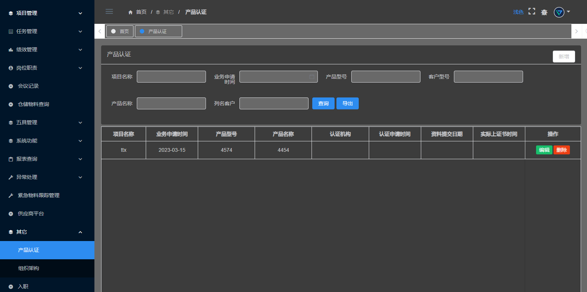
Task: Click 岗位职责 user icon
Action: 11,68
